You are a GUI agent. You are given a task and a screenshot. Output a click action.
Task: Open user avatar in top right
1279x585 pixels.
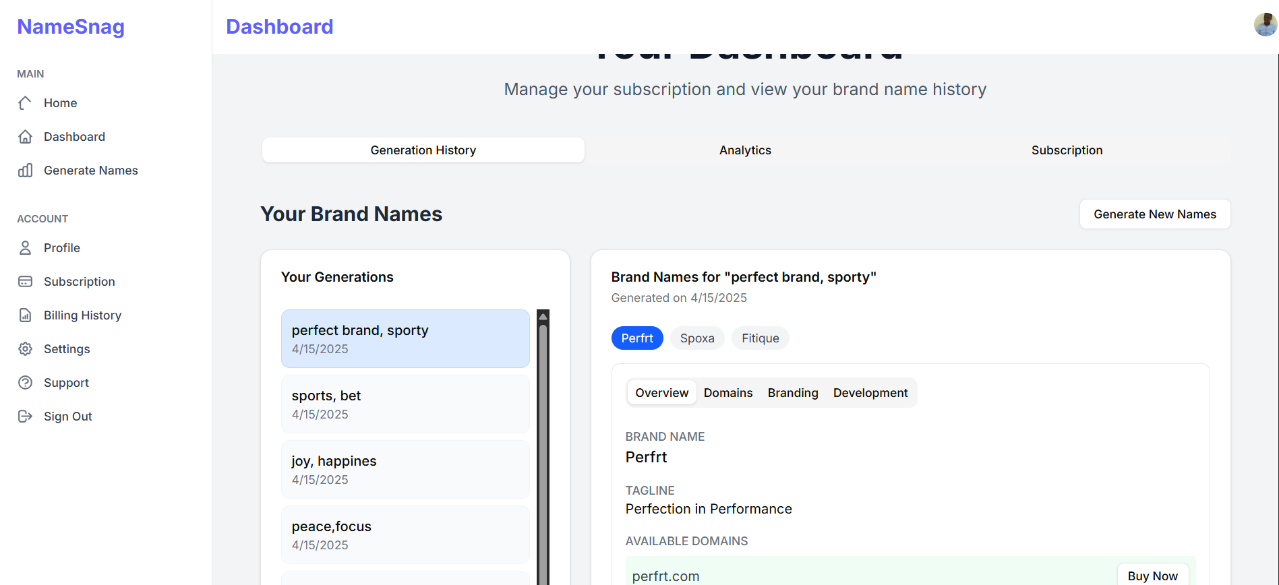1265,25
